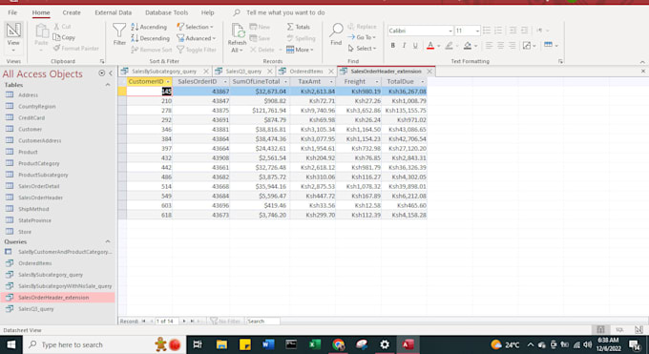Click bullets list icon
The height and width of the screenshot is (354, 649).
coord(487,31)
